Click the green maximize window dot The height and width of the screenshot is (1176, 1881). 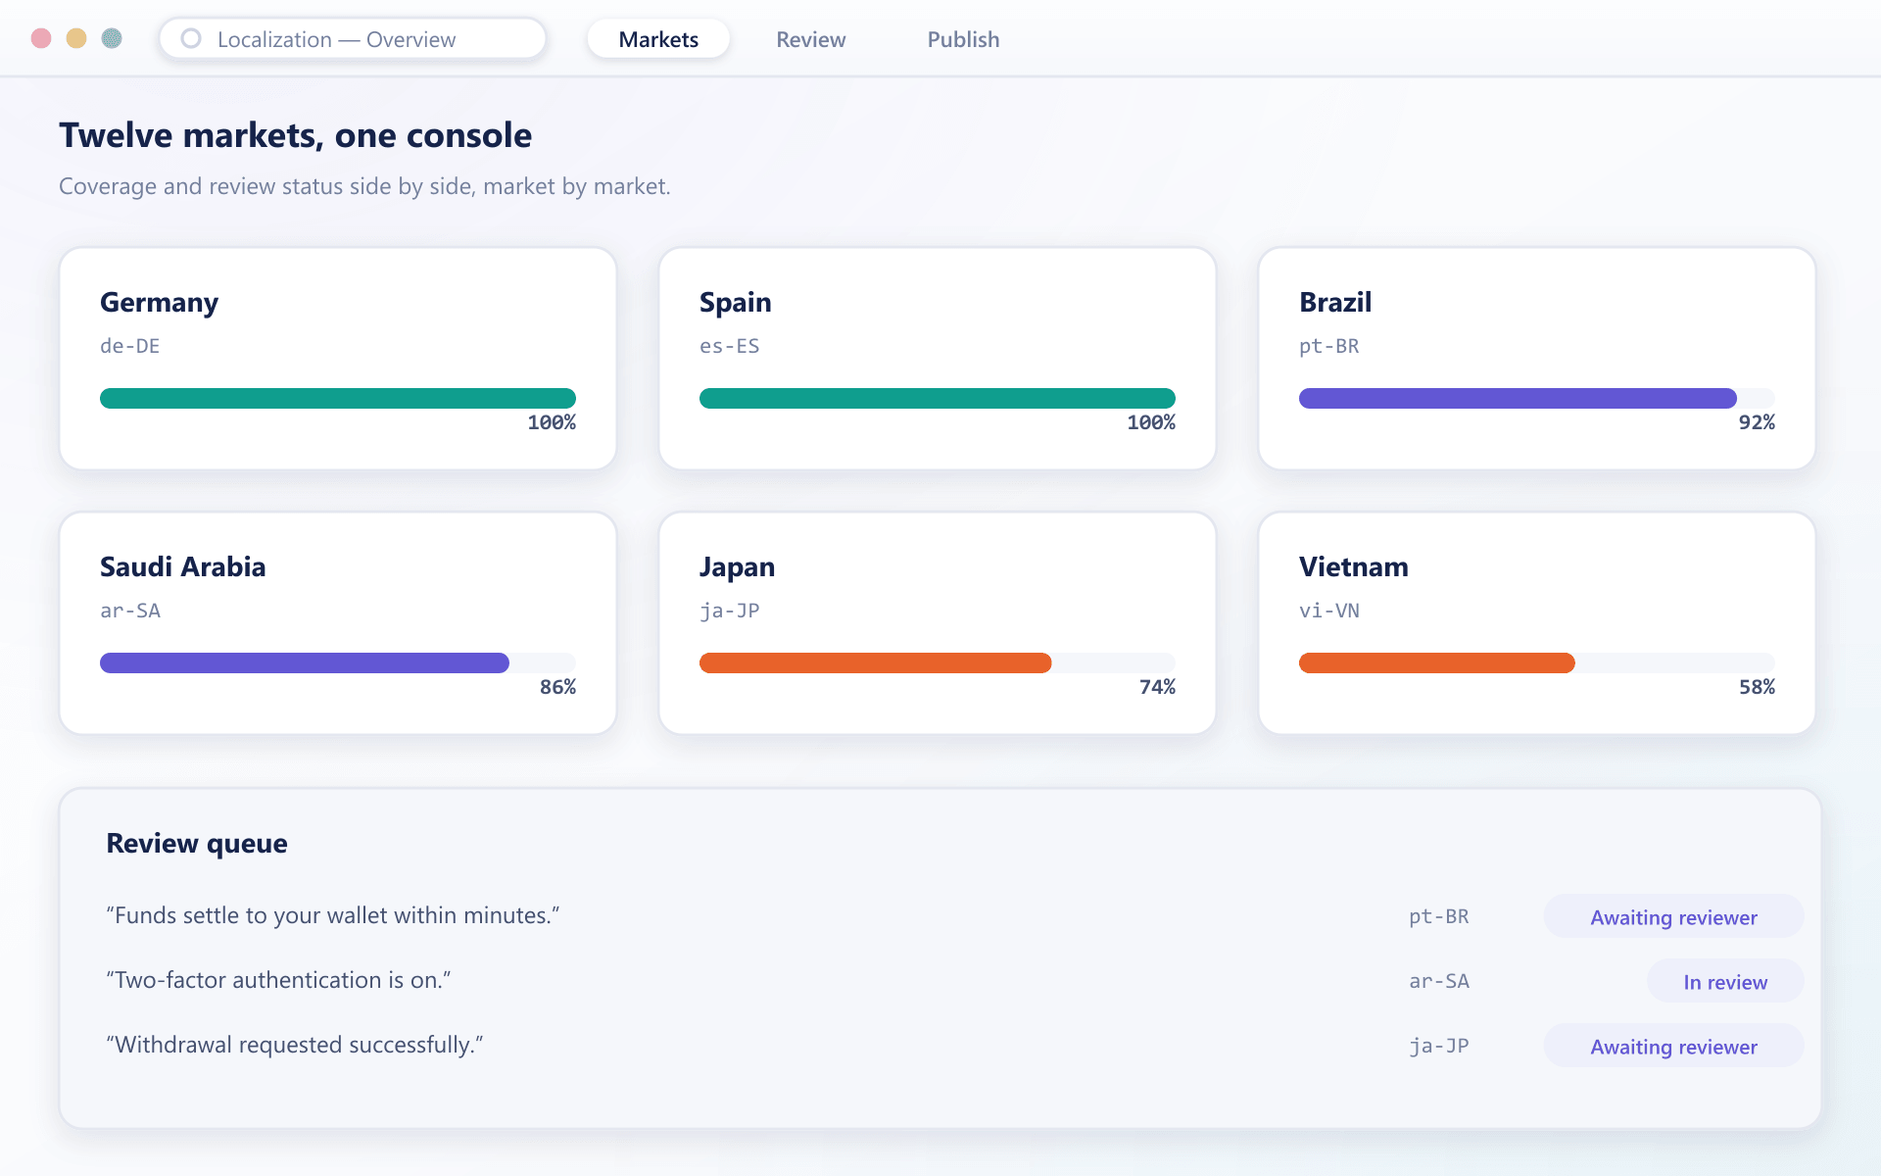pyautogui.click(x=112, y=38)
